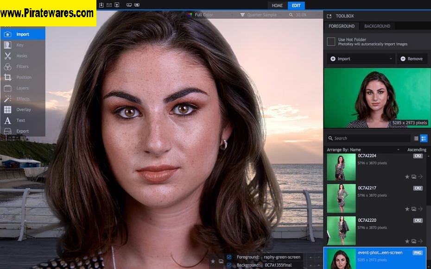This screenshot has height=269, width=431.
Task: Click the email envelope icon in top toolbar
Action: [x=109, y=5]
